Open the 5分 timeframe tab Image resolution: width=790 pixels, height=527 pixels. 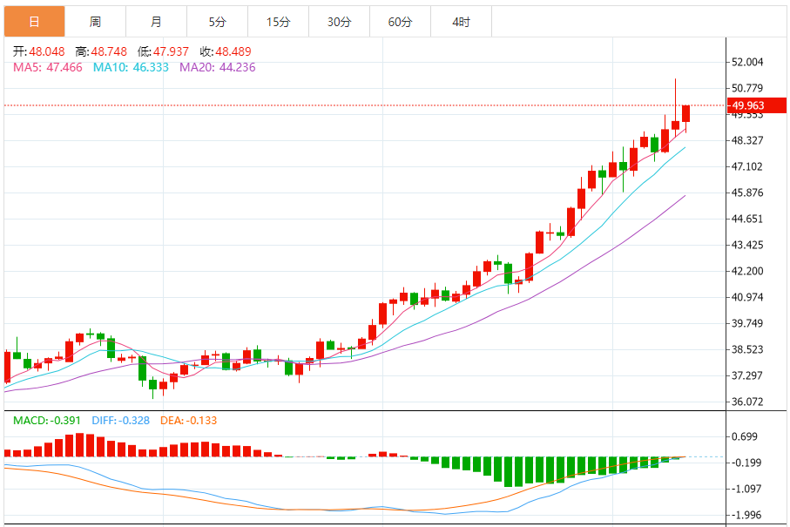click(x=217, y=22)
